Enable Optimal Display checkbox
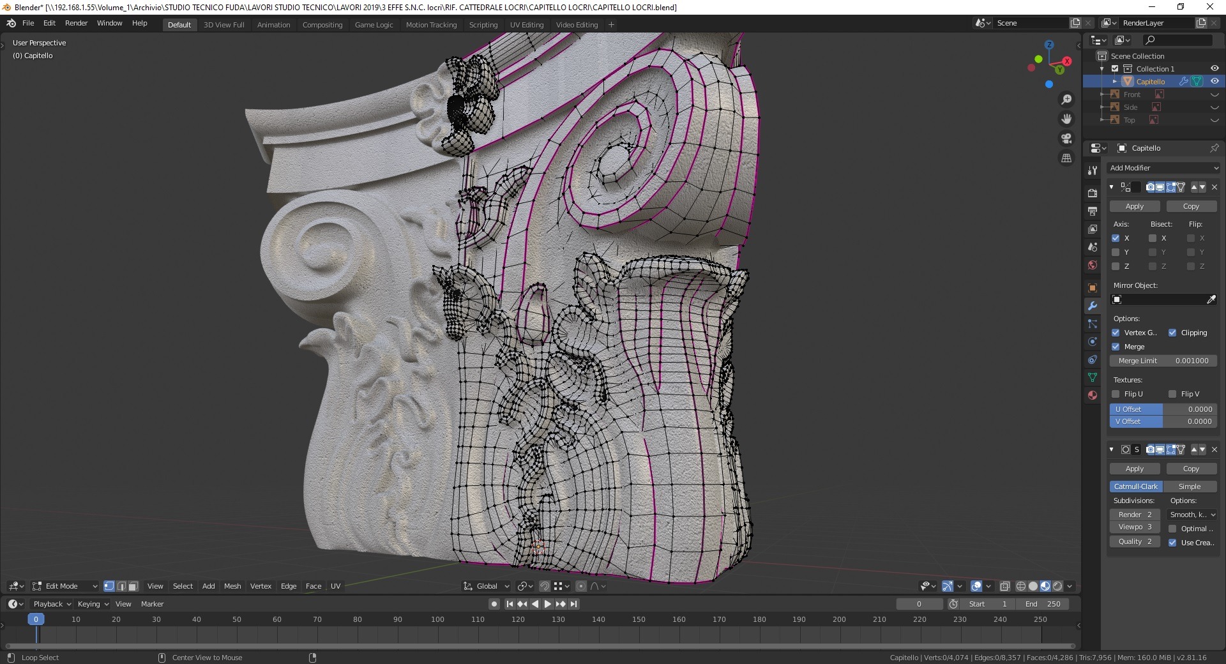The height and width of the screenshot is (664, 1226). (1172, 529)
